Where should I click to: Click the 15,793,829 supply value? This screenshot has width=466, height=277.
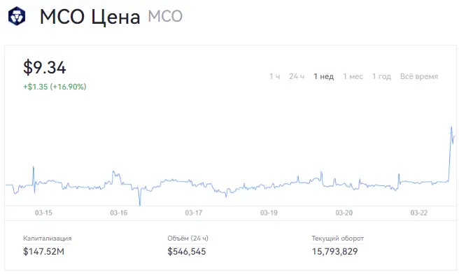(x=334, y=251)
